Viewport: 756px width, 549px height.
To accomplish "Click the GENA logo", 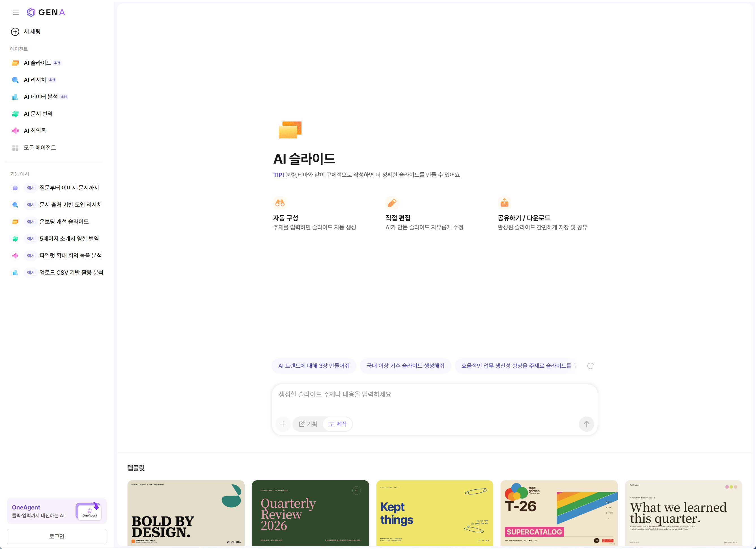I will coord(46,12).
